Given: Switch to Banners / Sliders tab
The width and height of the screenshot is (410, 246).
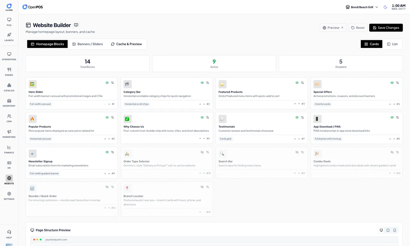Looking at the screenshot, I should point(87,44).
